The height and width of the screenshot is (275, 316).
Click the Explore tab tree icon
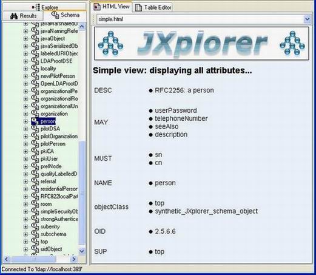point(36,7)
